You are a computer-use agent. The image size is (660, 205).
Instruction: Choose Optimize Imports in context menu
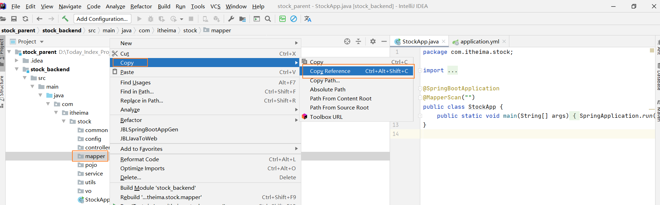(205, 168)
